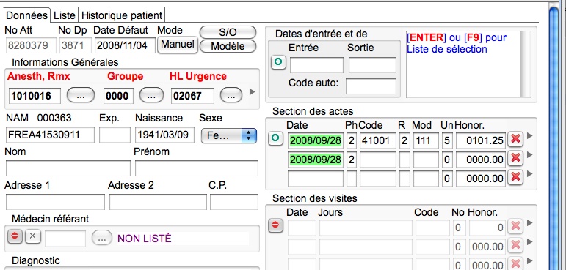Click red stop icon in Médecin référant

(x=15, y=236)
